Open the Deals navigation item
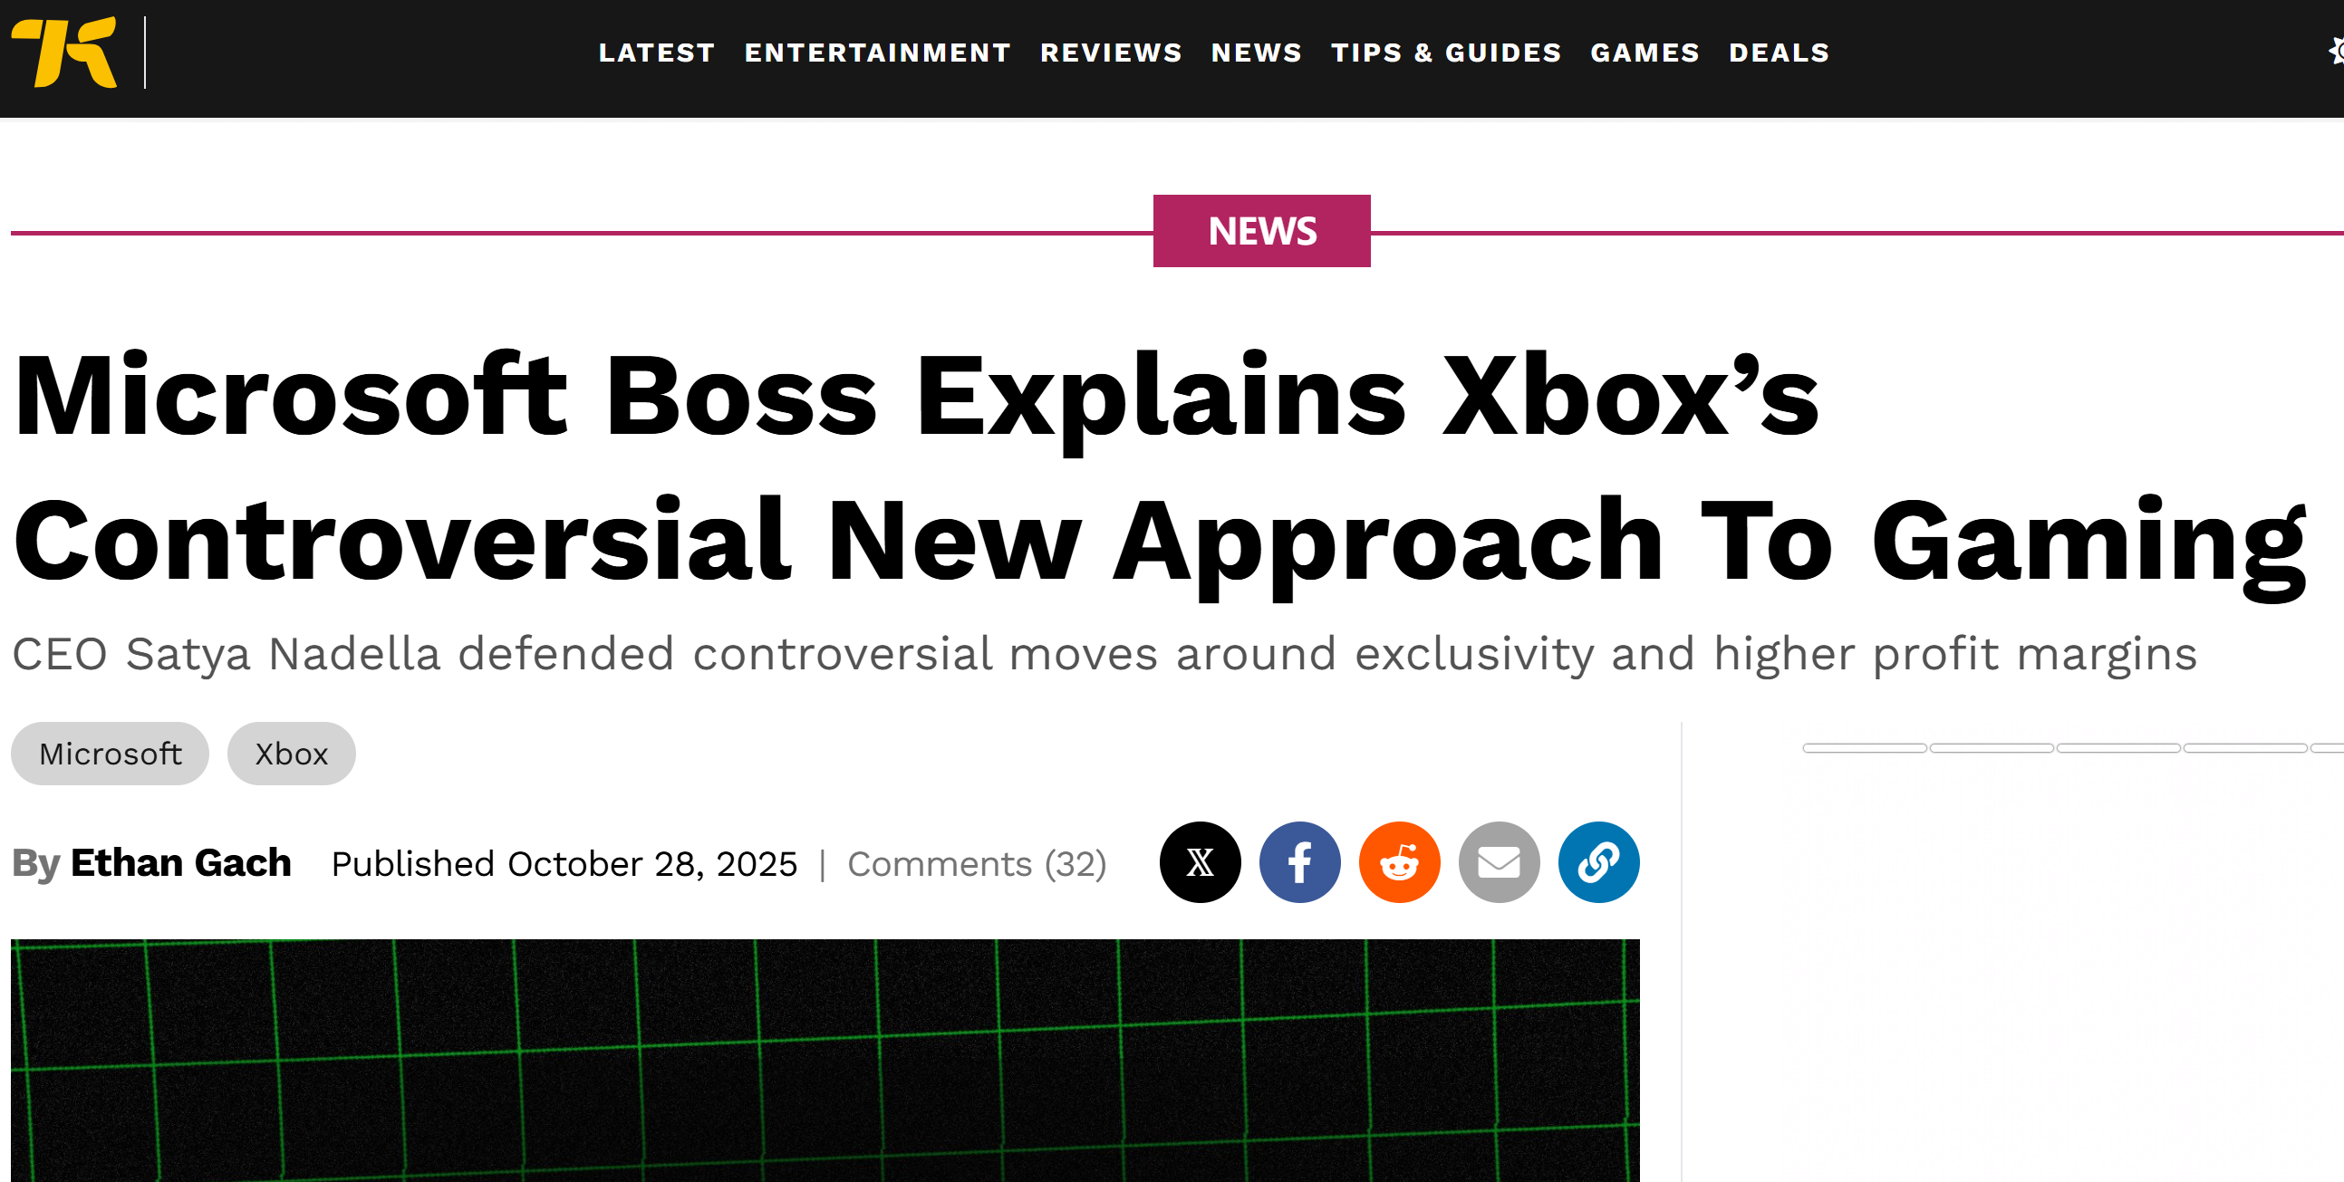Image resolution: width=2344 pixels, height=1182 pixels. (1778, 53)
